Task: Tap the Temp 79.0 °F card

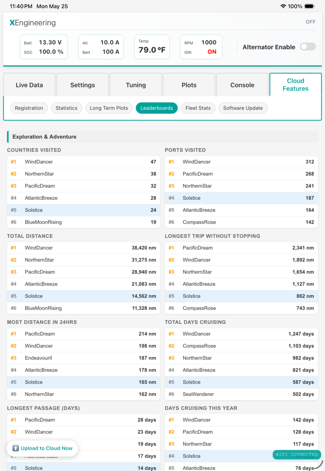Action: point(152,47)
